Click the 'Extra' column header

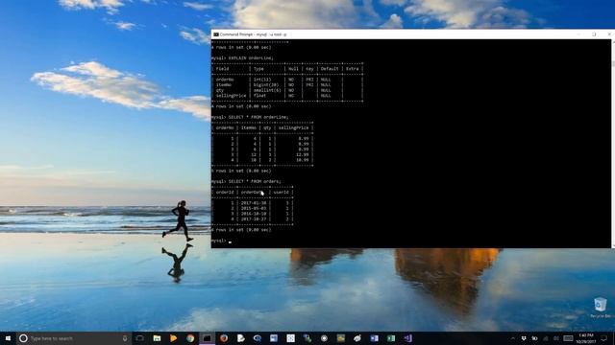click(x=353, y=69)
